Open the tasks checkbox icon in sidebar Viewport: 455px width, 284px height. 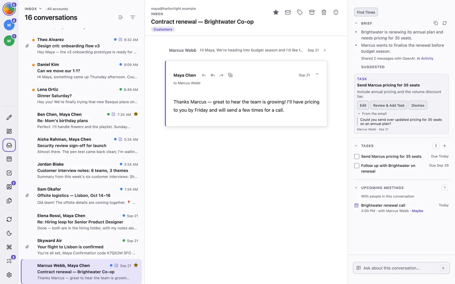coord(9,173)
